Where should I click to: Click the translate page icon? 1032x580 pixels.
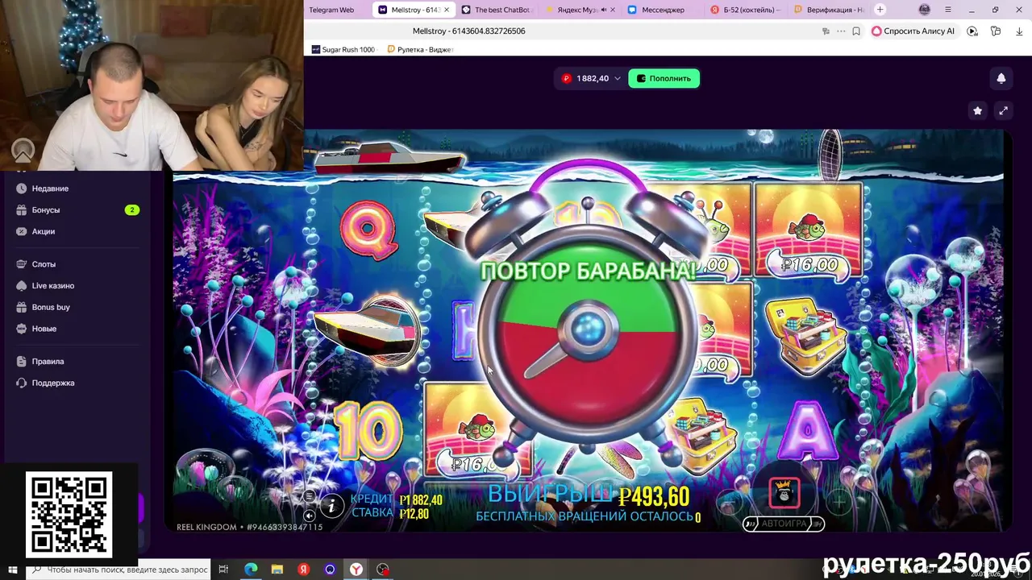pos(826,31)
